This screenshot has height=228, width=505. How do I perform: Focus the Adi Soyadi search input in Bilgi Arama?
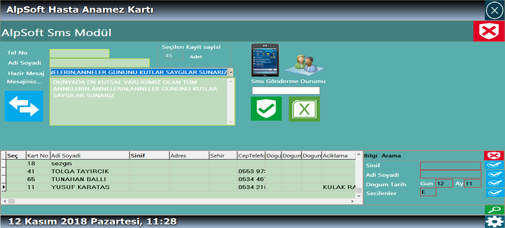[x=450, y=174]
